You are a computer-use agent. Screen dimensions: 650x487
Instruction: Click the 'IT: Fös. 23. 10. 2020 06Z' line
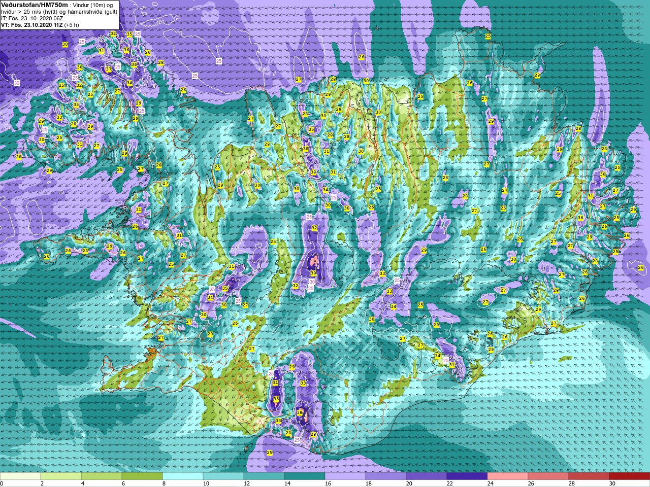32,18
